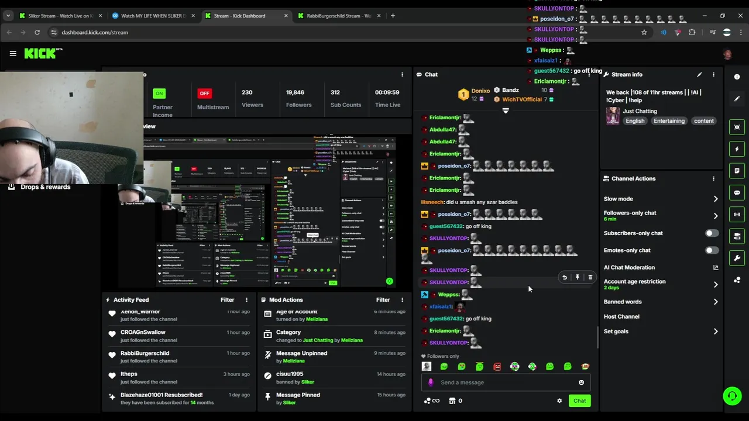
Task: Open Mod Actions three-dot menu
Action: (402, 300)
